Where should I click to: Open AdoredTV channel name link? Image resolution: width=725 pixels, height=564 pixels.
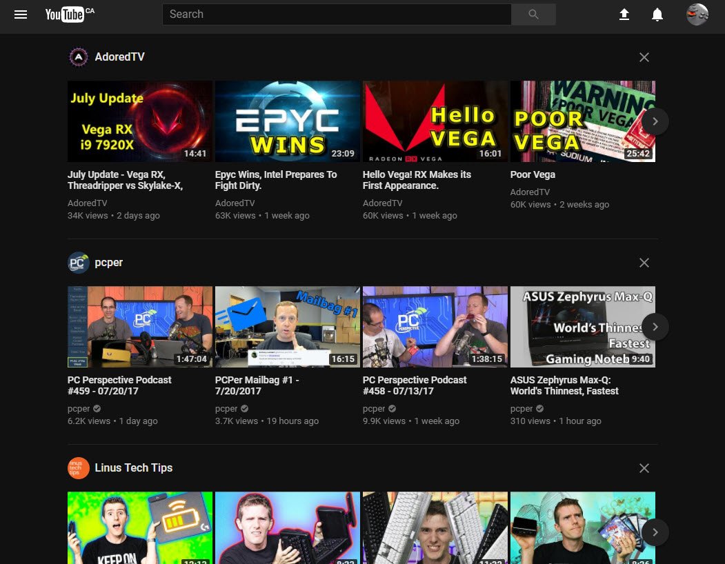(120, 57)
